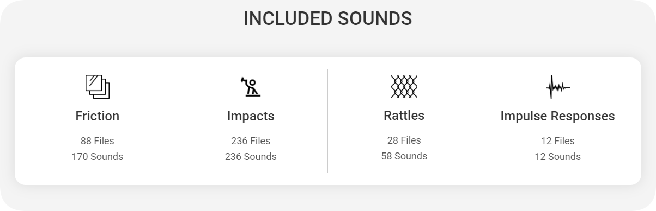Click the INCLUDED SOUNDS heading

[328, 18]
